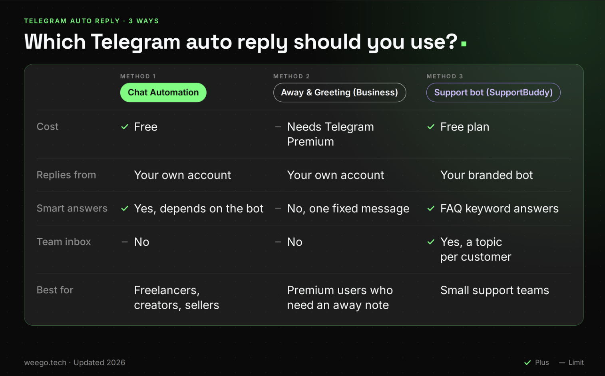Click the 'Which Telegram auto reply should you use?' heading
605x376 pixels.
pos(241,42)
